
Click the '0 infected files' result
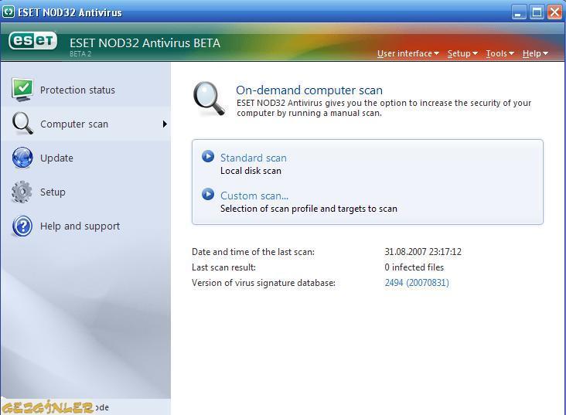[x=414, y=267]
